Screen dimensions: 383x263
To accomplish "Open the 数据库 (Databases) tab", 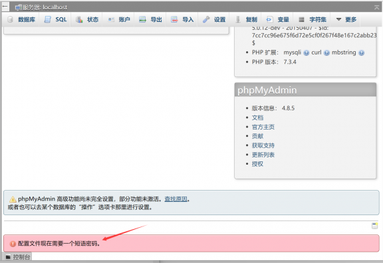I will (21, 19).
